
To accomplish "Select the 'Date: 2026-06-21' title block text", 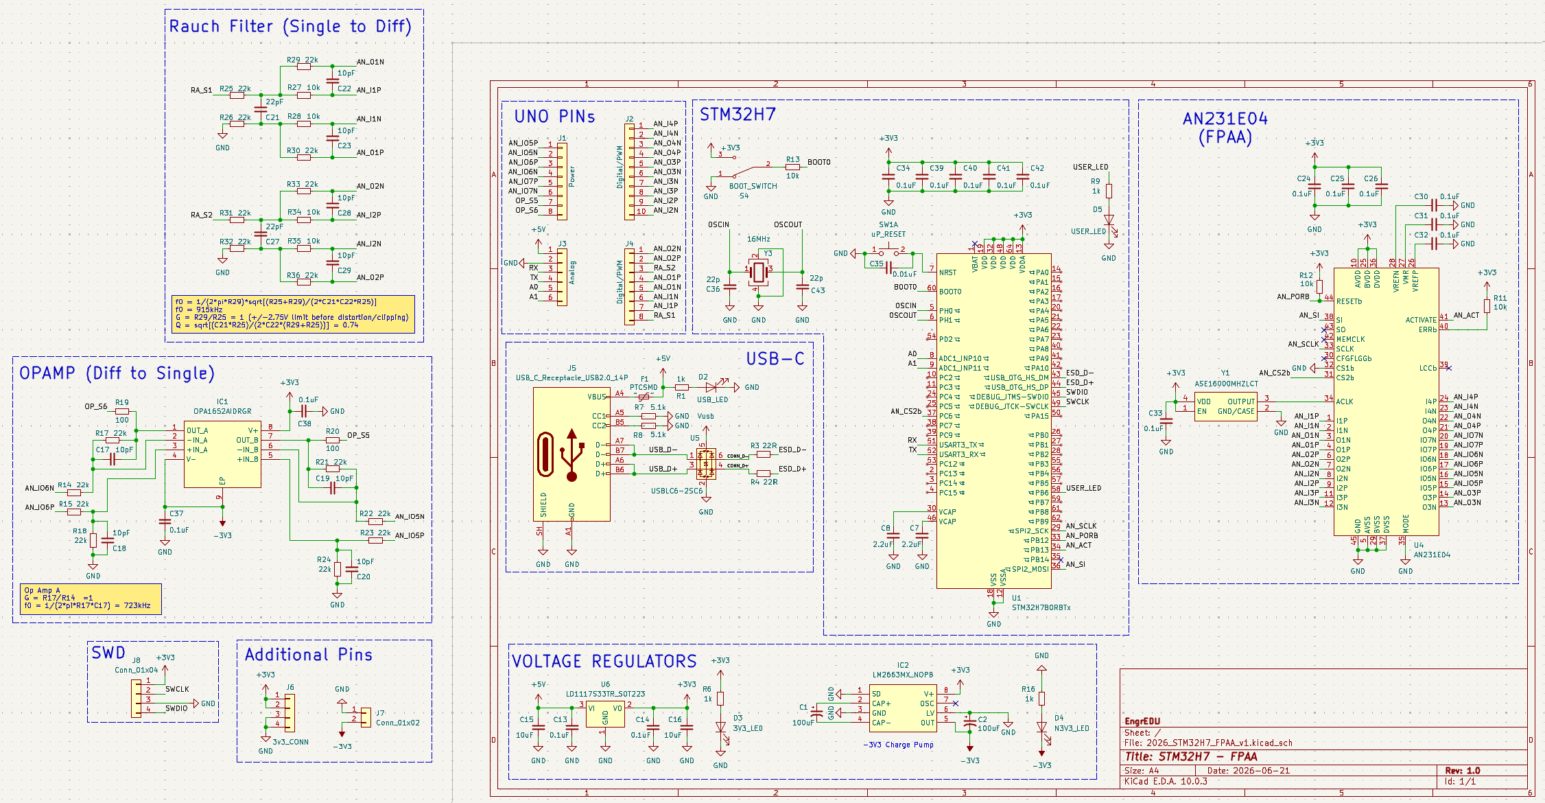I will 1249,771.
